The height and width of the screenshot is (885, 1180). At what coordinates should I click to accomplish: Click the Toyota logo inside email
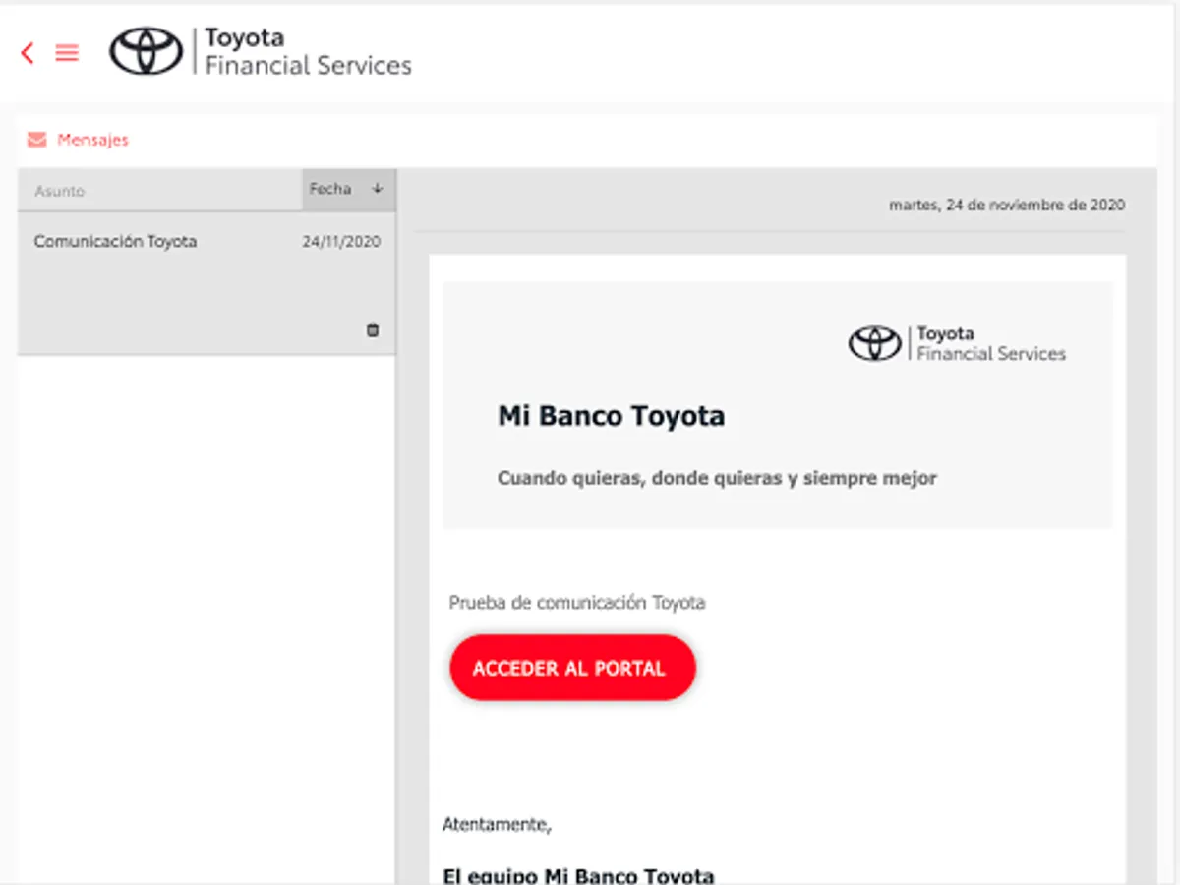click(x=874, y=343)
